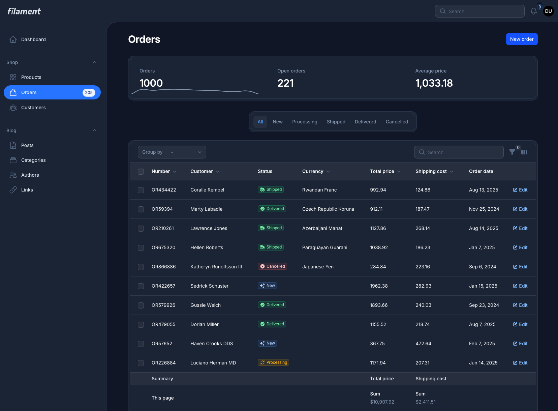Open Links via the chain icon
The height and width of the screenshot is (411, 558).
pos(13,190)
